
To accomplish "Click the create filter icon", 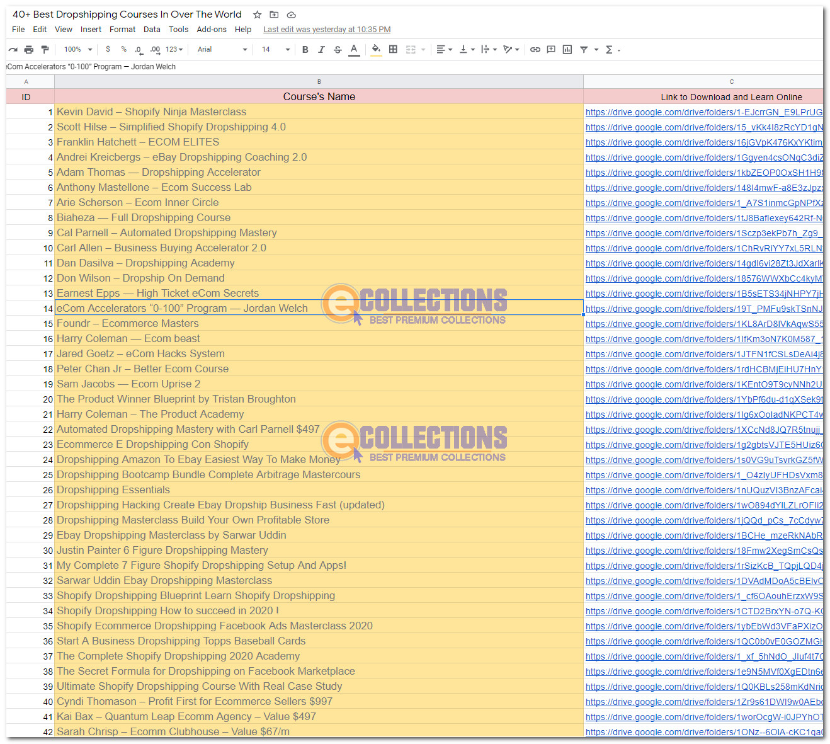I will 584,49.
